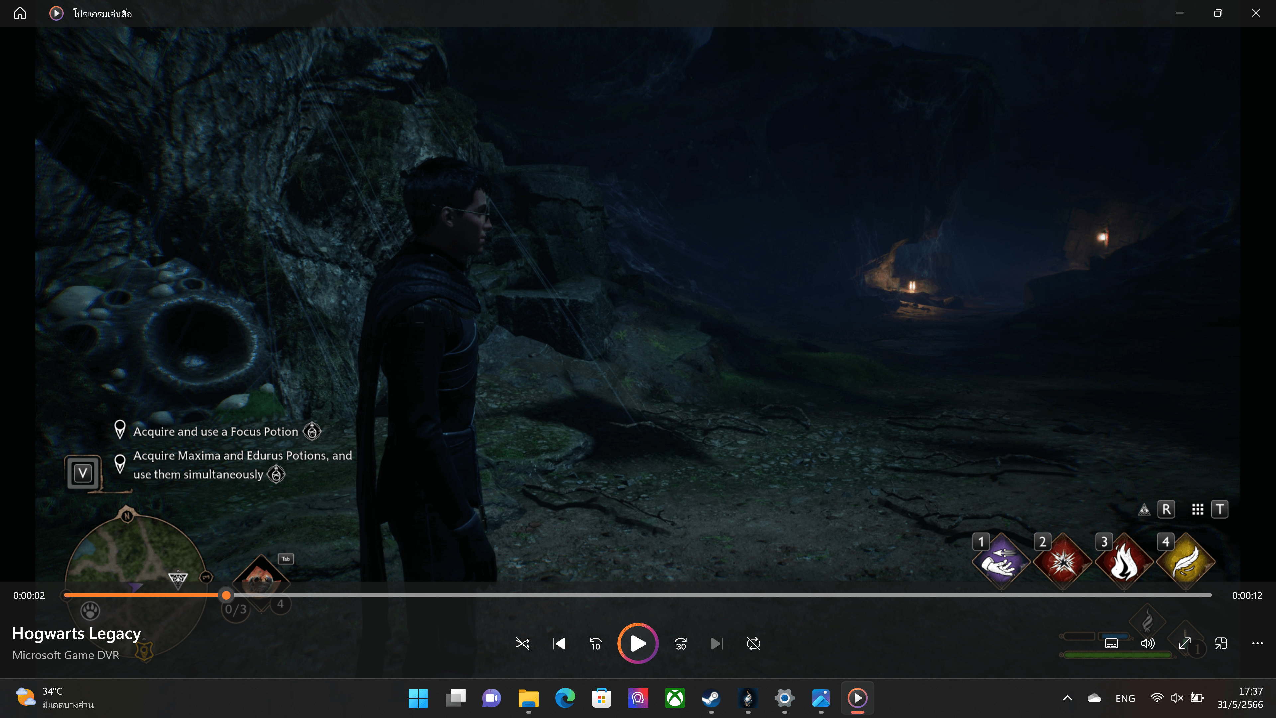The image size is (1276, 718).
Task: Click the T key prompt in the video
Action: (x=1220, y=509)
